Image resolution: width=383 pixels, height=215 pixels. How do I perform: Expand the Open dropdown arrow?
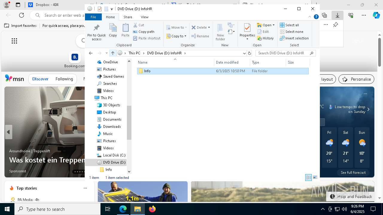click(273, 25)
